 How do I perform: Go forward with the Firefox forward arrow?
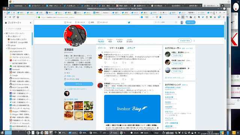(x=10, y=17)
